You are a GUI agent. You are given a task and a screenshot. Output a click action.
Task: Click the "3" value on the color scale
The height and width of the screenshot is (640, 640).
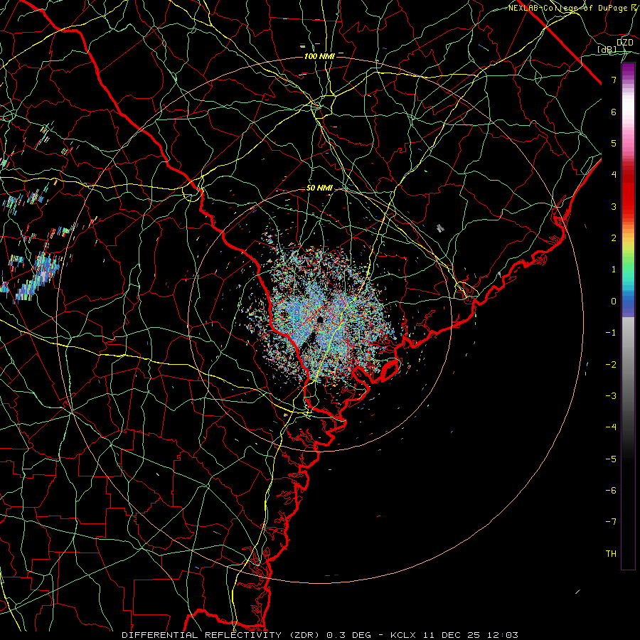tap(614, 206)
